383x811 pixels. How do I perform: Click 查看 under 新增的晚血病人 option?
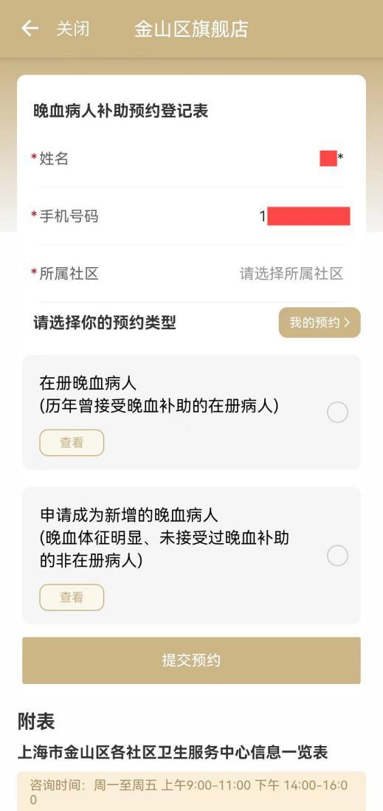(x=72, y=598)
